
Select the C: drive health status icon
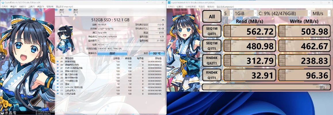[56, 10]
